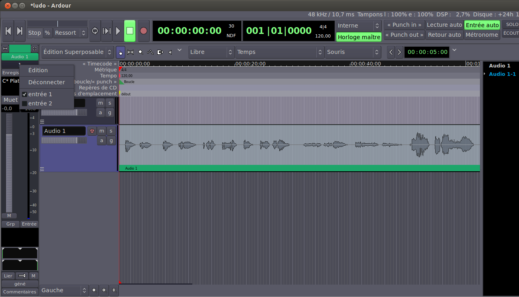Expand the Audio 1-1 region list item
Viewport: 519px width, 297px height.
point(485,74)
